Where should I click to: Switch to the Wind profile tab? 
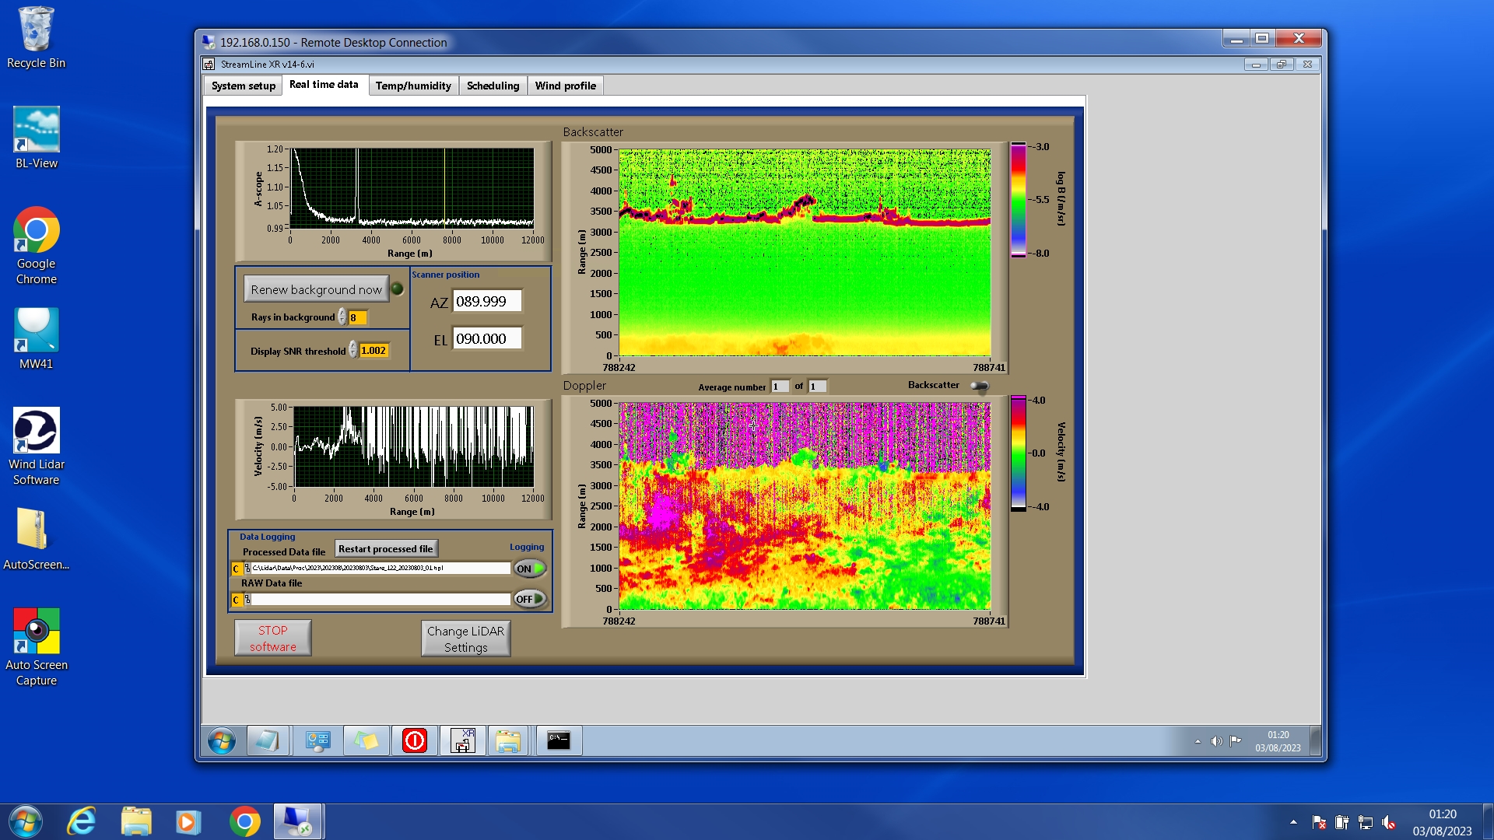click(x=565, y=86)
